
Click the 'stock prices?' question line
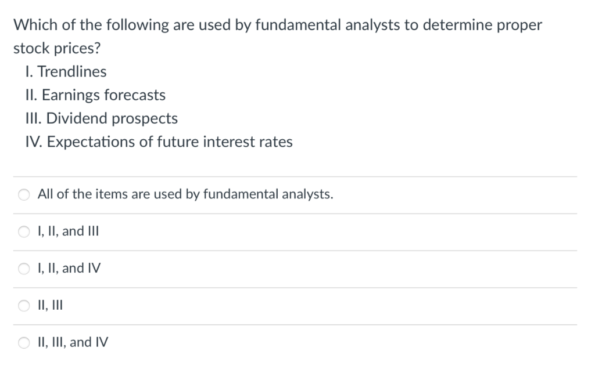pos(50,49)
